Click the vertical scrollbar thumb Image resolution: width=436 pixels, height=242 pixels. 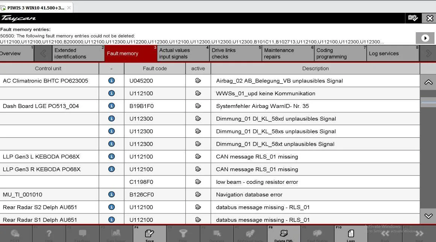pyautogui.click(x=428, y=103)
